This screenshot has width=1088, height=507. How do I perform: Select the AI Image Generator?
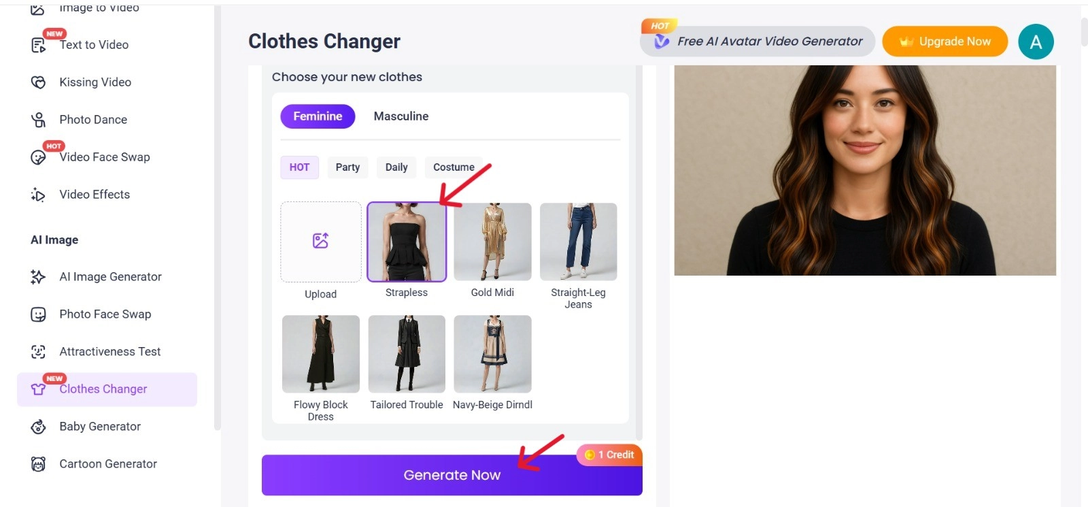pyautogui.click(x=109, y=276)
